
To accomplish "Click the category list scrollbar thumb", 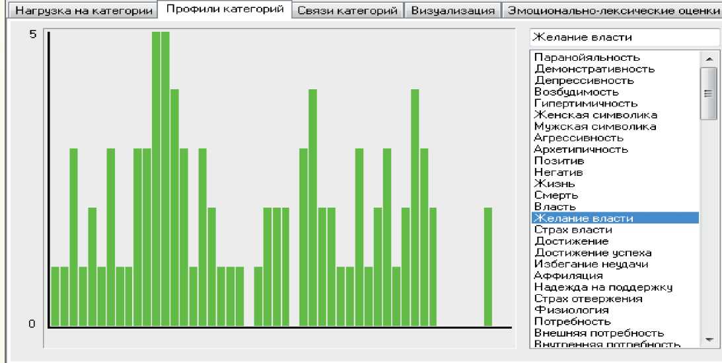I will point(709,93).
